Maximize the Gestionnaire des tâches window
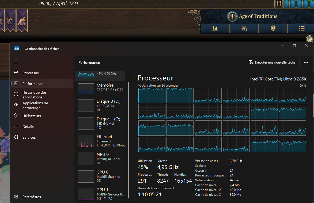The height and width of the screenshot is (203, 314). click(x=294, y=46)
